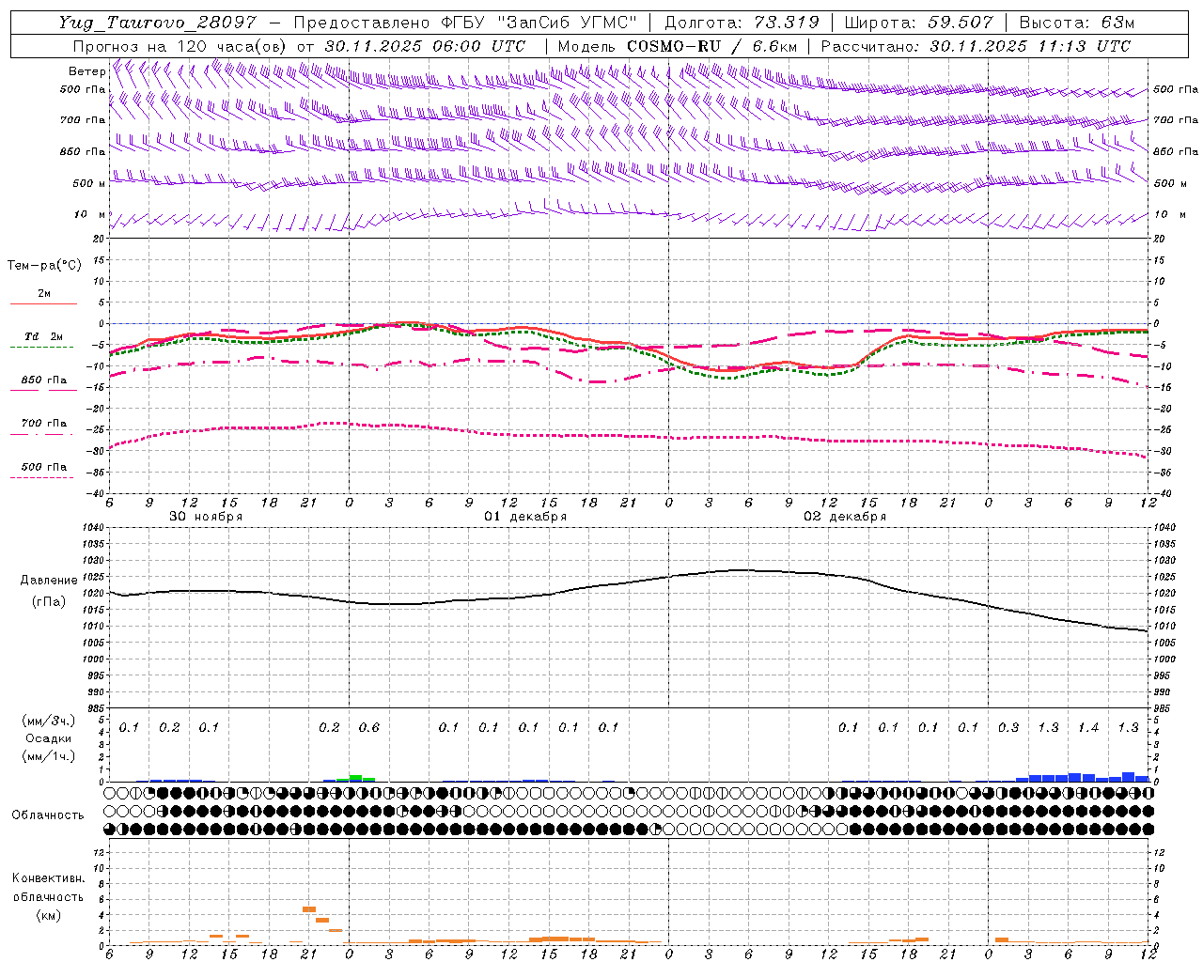Click the 'Конвективн.' panel label
Viewport: 1203px width, 962px height.
click(x=48, y=878)
